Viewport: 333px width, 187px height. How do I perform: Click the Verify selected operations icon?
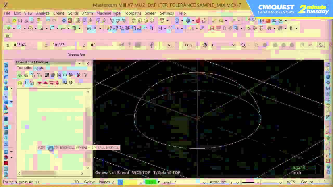tap(53, 75)
